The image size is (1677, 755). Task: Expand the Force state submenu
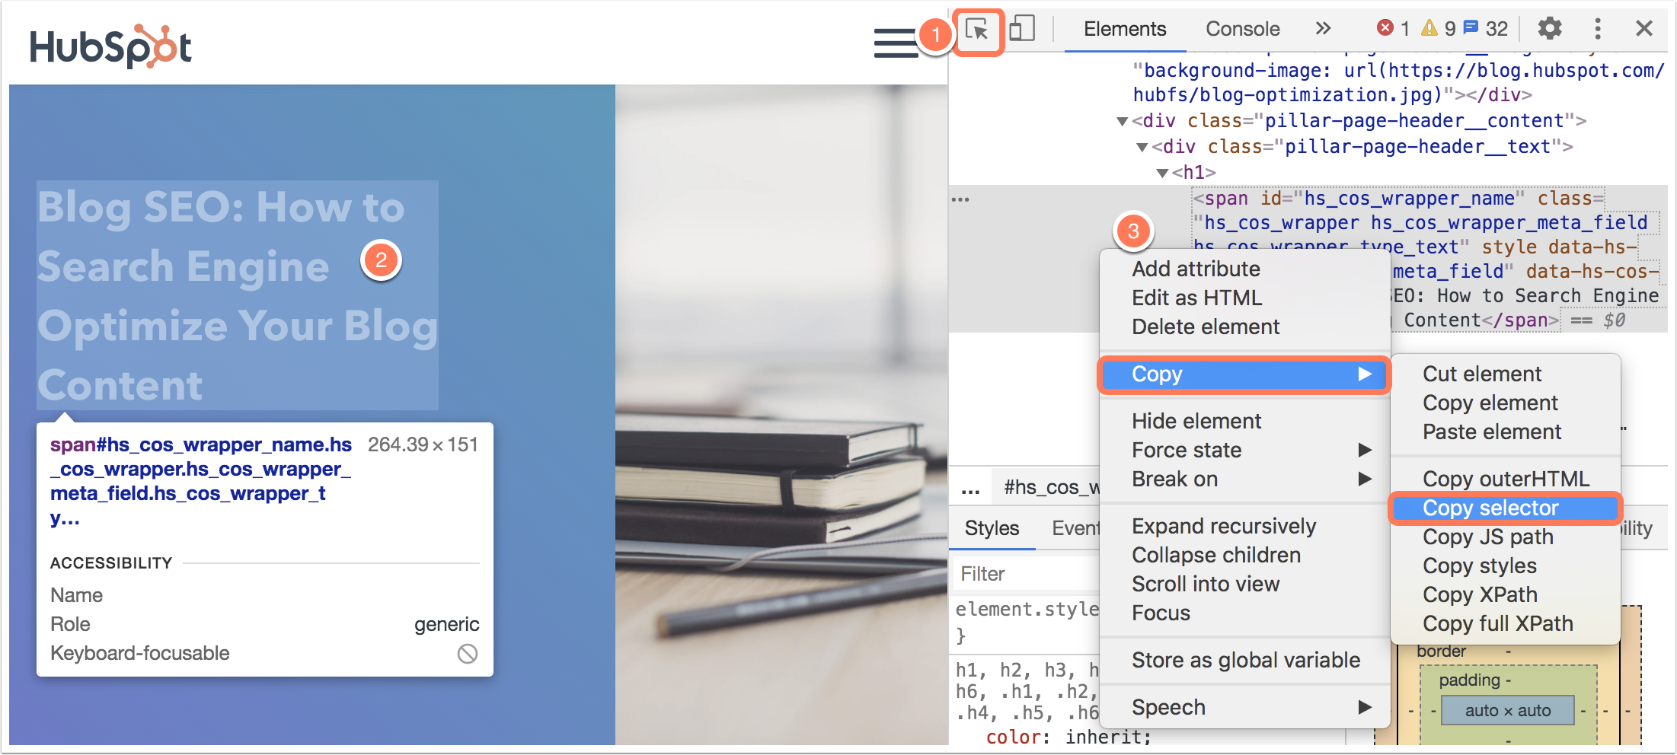click(1187, 449)
